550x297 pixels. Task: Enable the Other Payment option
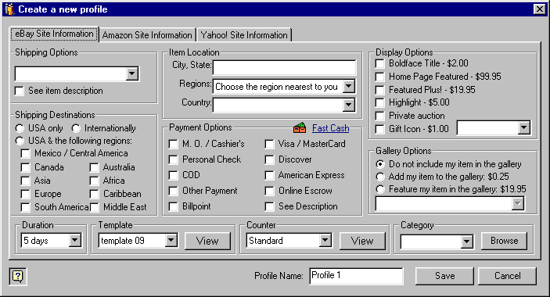pos(173,191)
